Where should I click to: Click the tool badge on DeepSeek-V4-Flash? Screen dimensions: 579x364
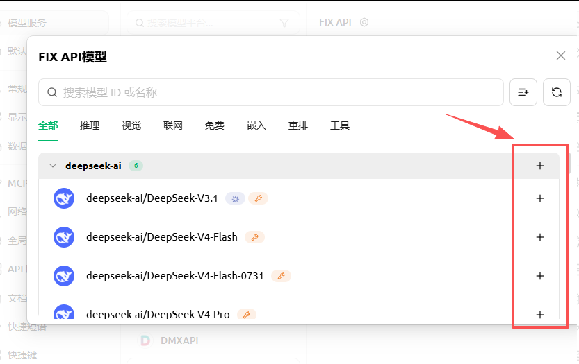255,237
